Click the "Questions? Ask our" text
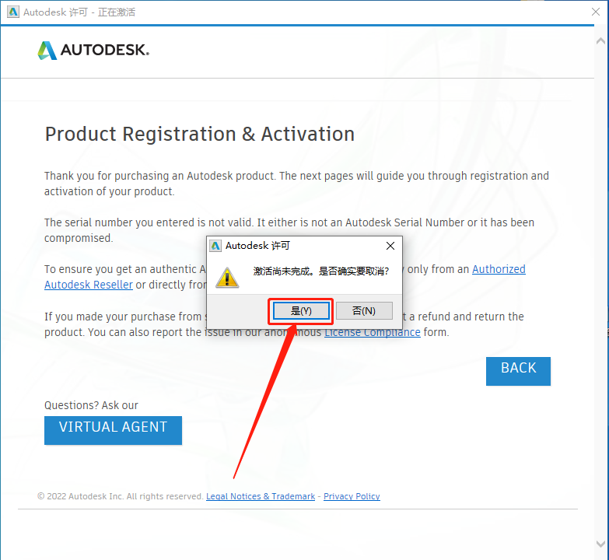 pos(91,405)
